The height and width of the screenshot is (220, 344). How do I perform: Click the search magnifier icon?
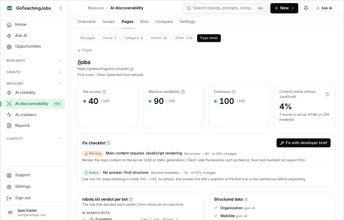[x=188, y=8]
